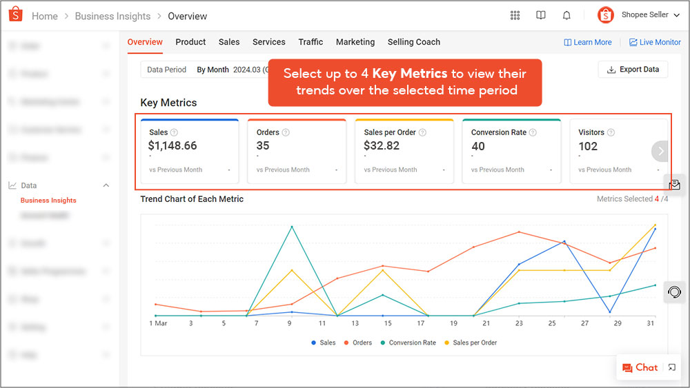The width and height of the screenshot is (690, 388).
Task: Click the help icon beside Sales
Action: pos(174,132)
